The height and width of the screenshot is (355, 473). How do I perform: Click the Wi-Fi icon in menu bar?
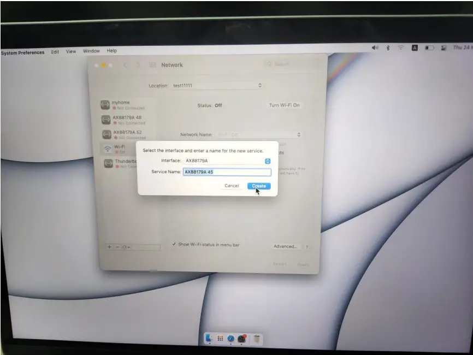point(400,48)
